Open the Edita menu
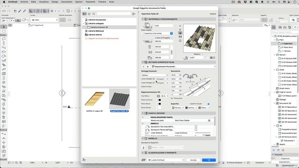This screenshot has width=299, height=168. (x=33, y=2)
